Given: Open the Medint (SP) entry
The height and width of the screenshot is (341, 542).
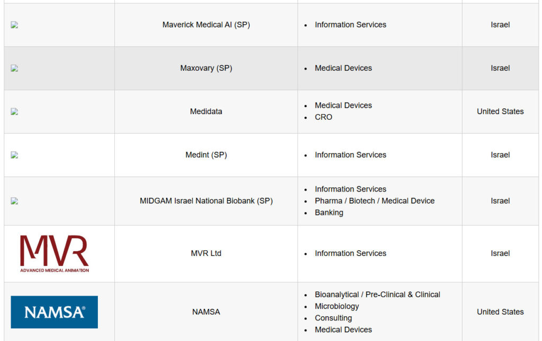Looking at the screenshot, I should (206, 155).
